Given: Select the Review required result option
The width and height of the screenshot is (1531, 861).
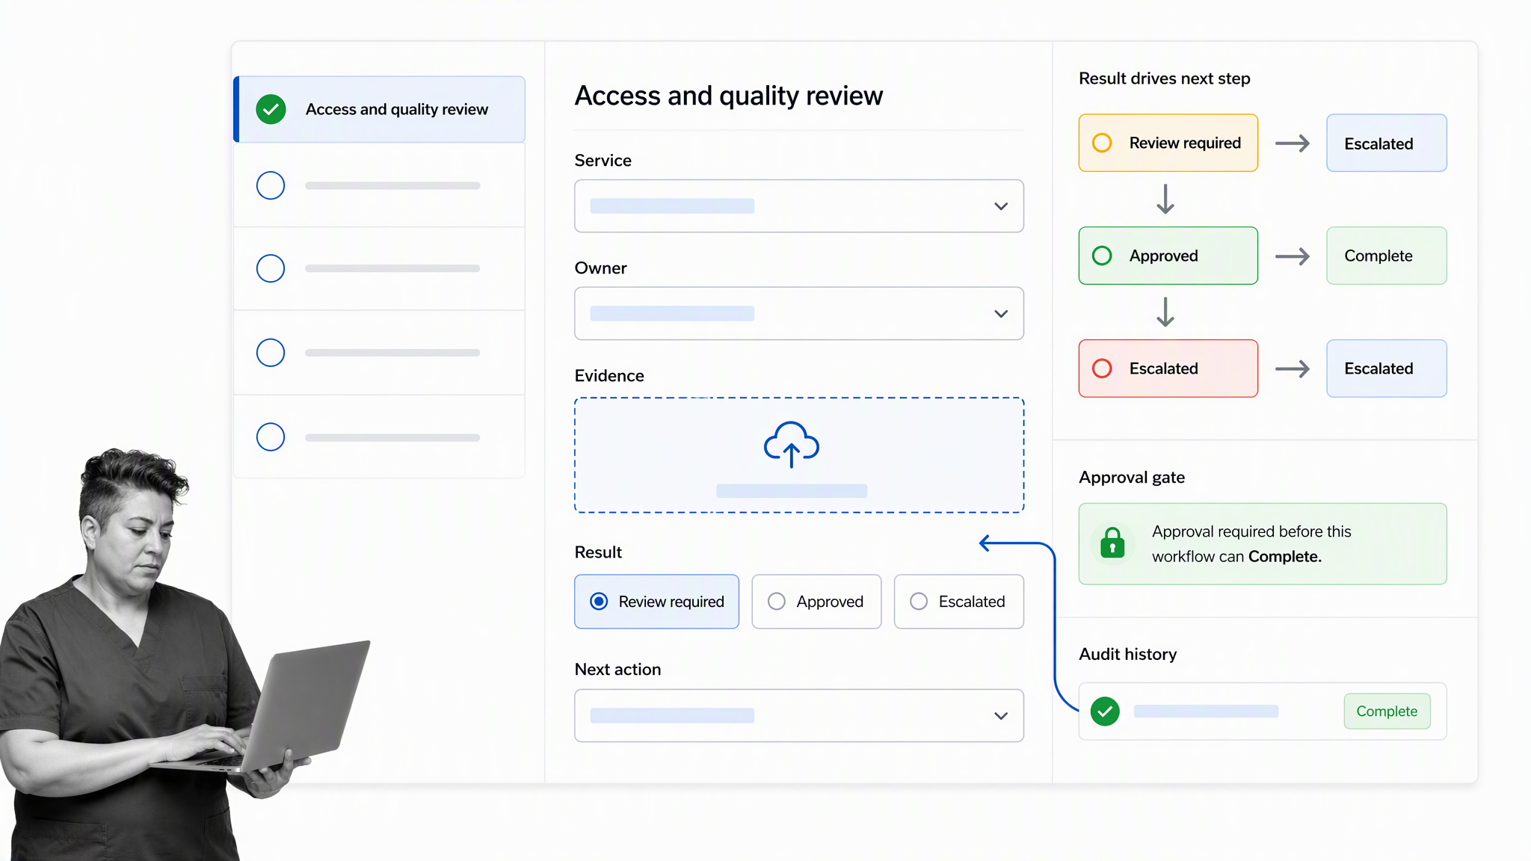Looking at the screenshot, I should click(656, 602).
